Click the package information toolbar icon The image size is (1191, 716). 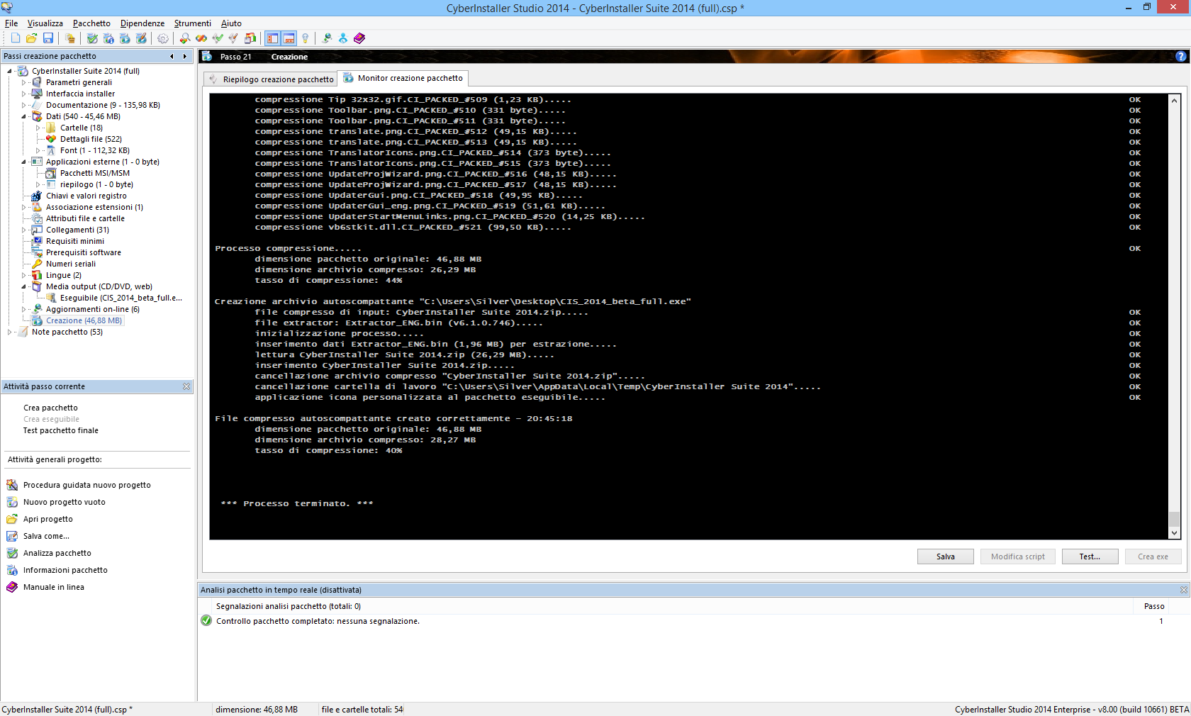[x=108, y=38]
